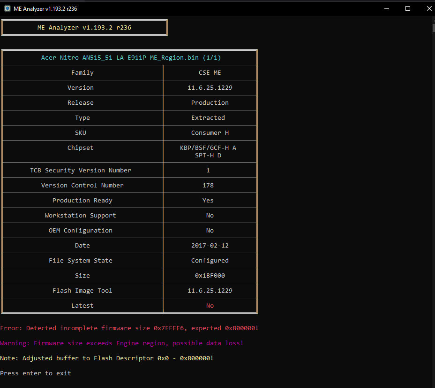Click the TCB Security Version Number label
The height and width of the screenshot is (388, 435).
coord(81,170)
